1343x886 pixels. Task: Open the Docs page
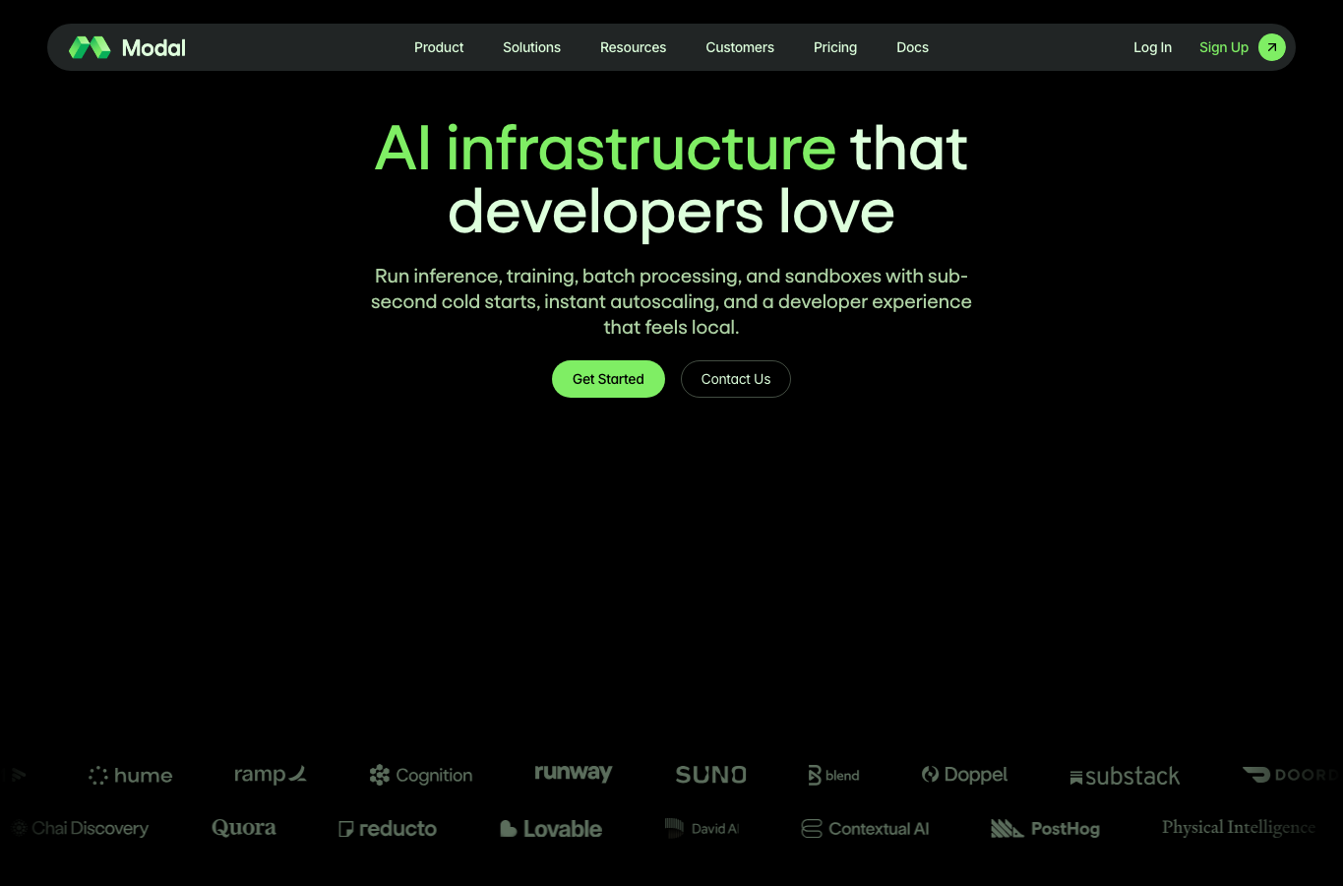point(912,47)
